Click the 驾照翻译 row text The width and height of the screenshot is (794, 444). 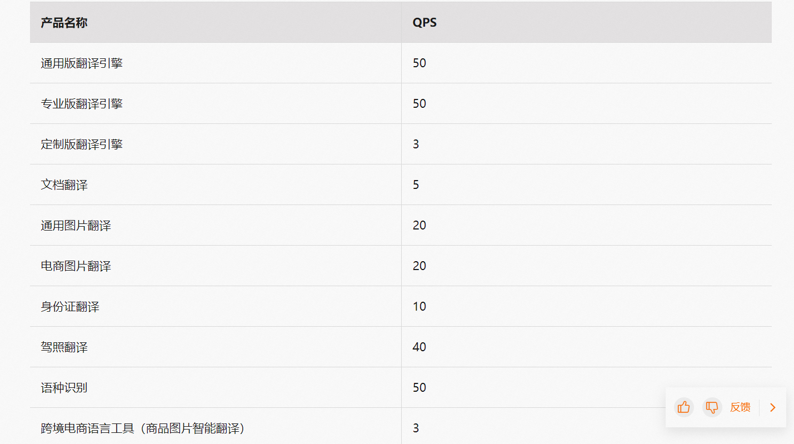pos(64,347)
